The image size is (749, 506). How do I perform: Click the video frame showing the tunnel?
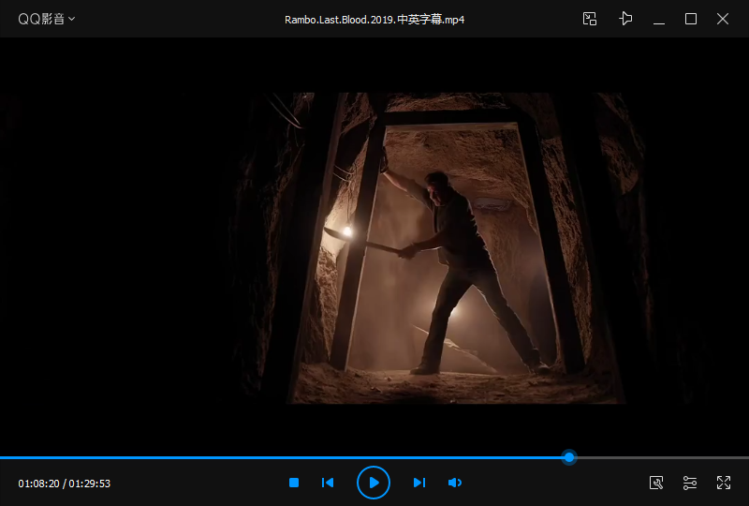pos(374,247)
